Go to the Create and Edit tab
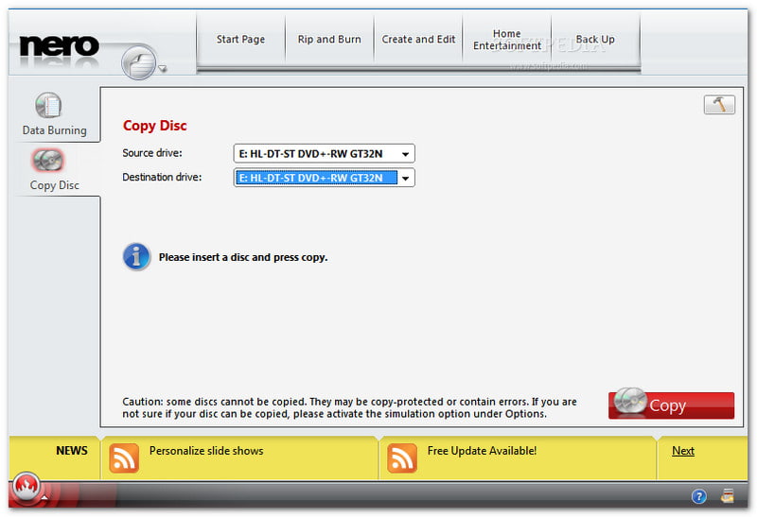Screen dimensions: 757x517 (418, 40)
